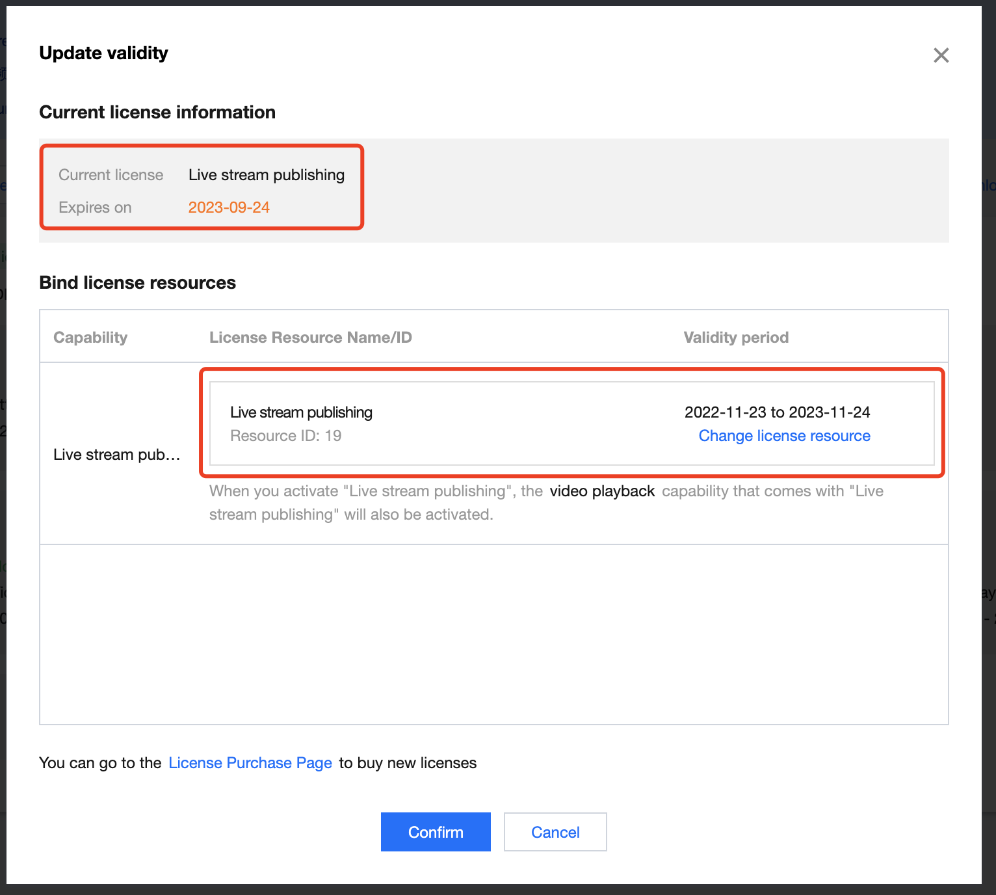Image resolution: width=996 pixels, height=895 pixels.
Task: Click the License Resource Name/ID column header
Action: coord(310,338)
